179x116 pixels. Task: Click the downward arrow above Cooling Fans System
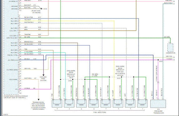click(x=43, y=75)
